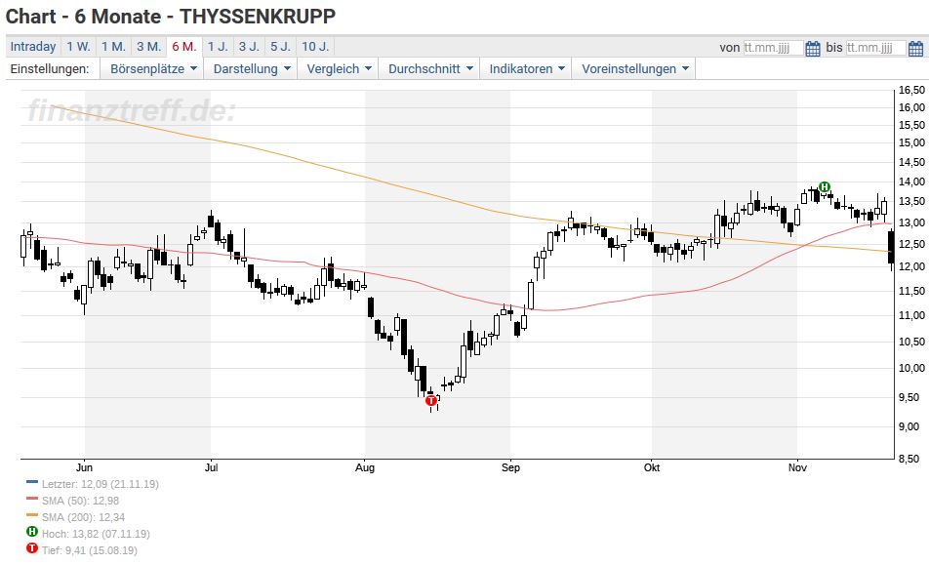
Task: Click the 10,00 y-axis price label
Action: [x=911, y=368]
